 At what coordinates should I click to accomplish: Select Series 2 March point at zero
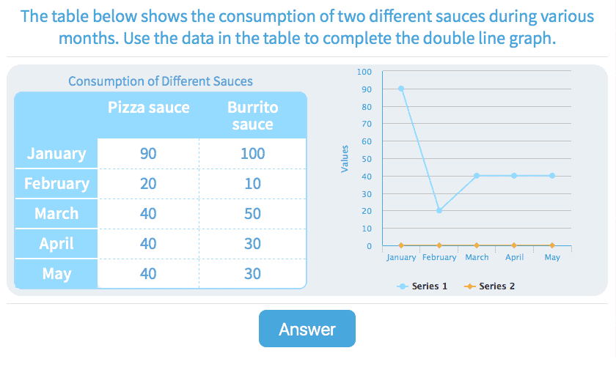tap(477, 245)
